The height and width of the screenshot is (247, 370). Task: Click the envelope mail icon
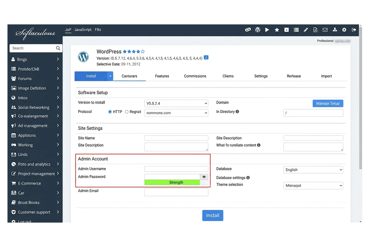pyautogui.click(x=325, y=30)
